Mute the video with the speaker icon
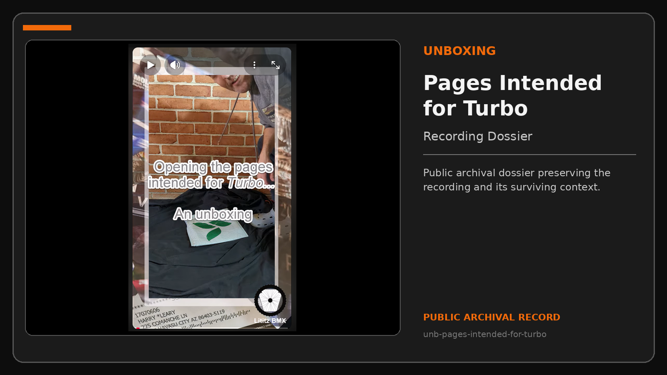 (175, 65)
